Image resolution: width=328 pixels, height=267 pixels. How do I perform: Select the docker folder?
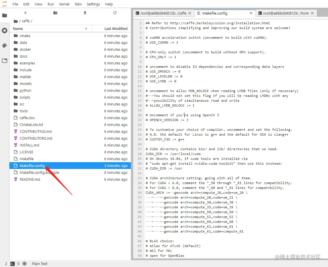pos(70,50)
